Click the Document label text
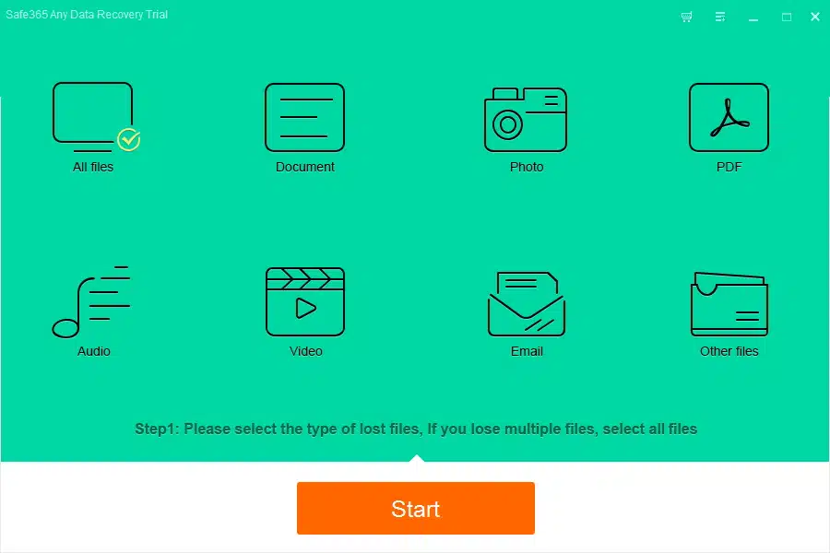The height and width of the screenshot is (553, 830). pyautogui.click(x=305, y=167)
